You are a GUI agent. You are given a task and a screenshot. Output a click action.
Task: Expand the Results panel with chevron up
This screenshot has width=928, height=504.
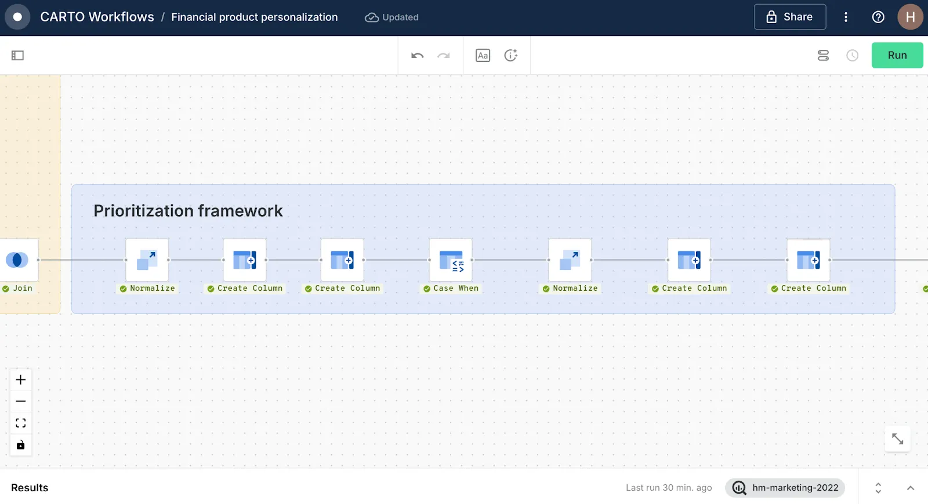click(911, 488)
